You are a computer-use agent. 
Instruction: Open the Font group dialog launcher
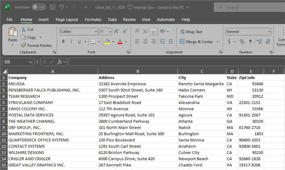(128, 52)
